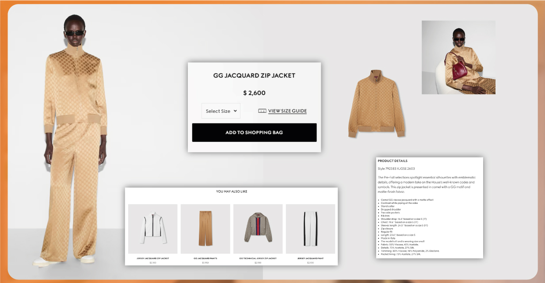Open the seated model with red bag image
This screenshot has height=283, width=545.
[458, 57]
